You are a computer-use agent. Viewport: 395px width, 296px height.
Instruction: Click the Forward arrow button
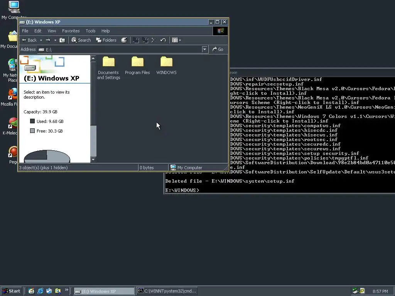[48, 40]
